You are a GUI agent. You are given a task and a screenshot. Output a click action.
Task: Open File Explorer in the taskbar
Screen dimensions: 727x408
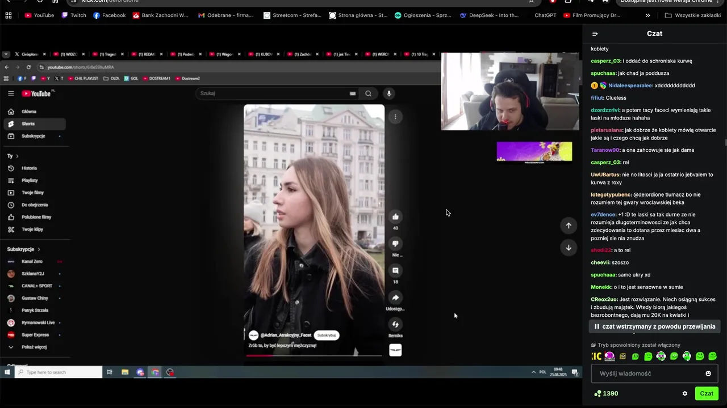click(x=125, y=372)
